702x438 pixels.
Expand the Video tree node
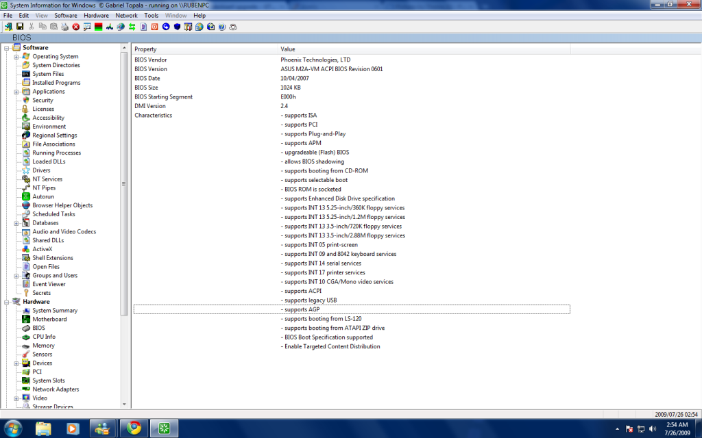pos(16,398)
